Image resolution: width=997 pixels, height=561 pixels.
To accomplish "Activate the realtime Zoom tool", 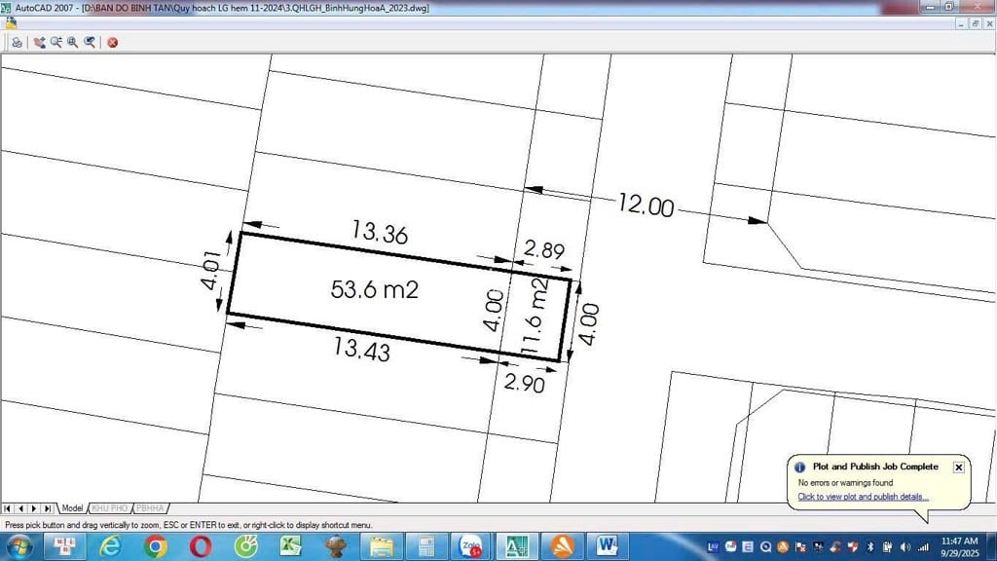I will point(55,42).
